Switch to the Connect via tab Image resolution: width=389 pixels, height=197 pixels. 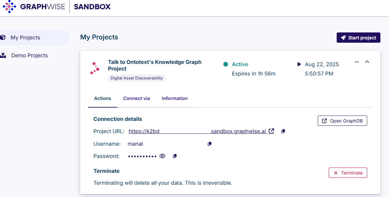point(137,98)
